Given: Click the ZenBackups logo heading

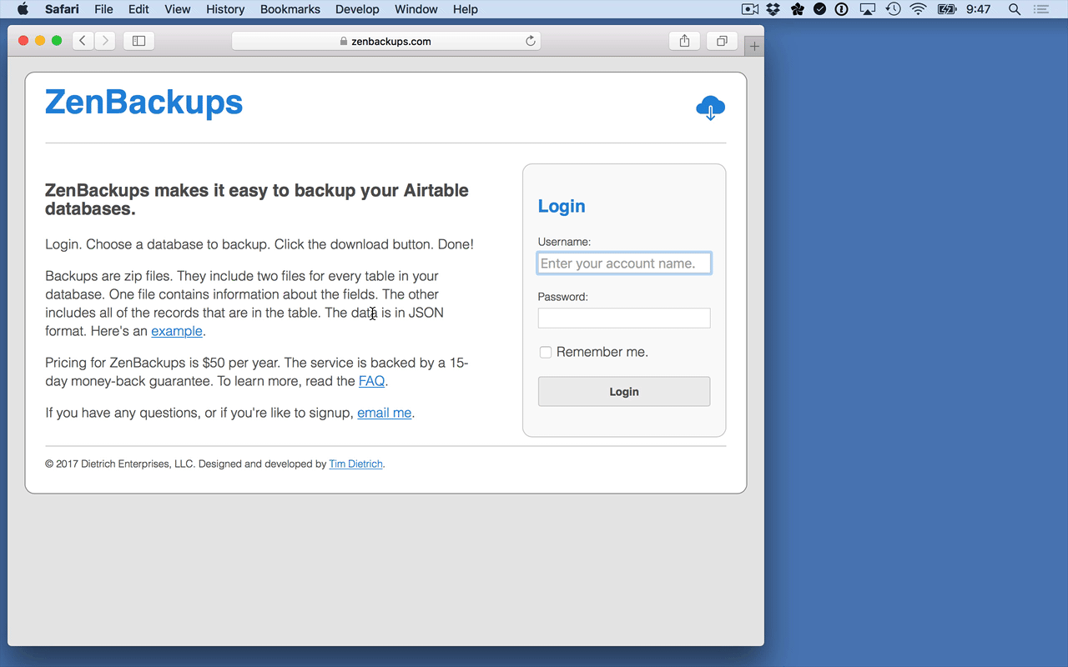Looking at the screenshot, I should coord(144,103).
